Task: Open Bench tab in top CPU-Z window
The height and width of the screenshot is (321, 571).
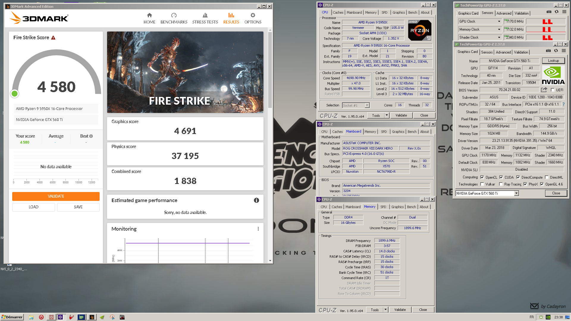Action: 412,12
